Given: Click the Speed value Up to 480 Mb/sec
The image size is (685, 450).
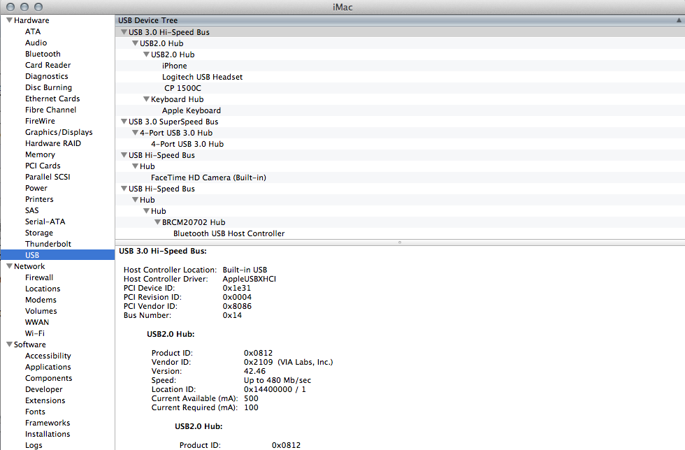Looking at the screenshot, I should [277, 380].
